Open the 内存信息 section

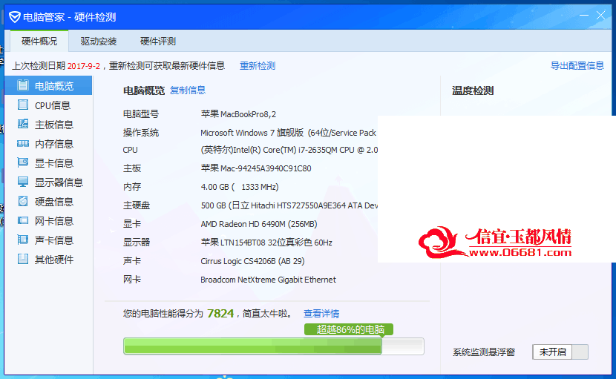pyautogui.click(x=48, y=144)
